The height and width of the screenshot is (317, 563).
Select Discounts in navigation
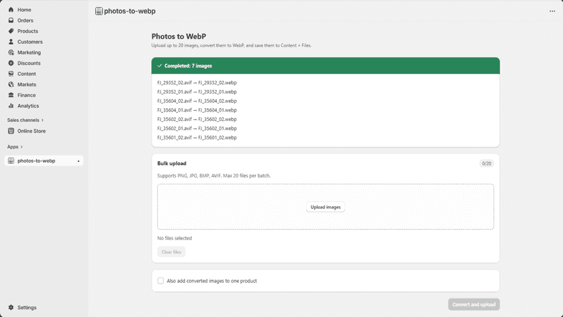tap(29, 63)
